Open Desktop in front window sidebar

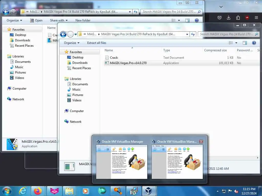[x=78, y=57]
